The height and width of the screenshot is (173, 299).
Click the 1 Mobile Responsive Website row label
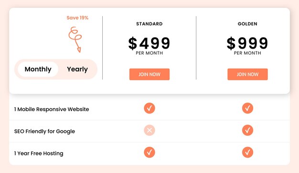52,109
